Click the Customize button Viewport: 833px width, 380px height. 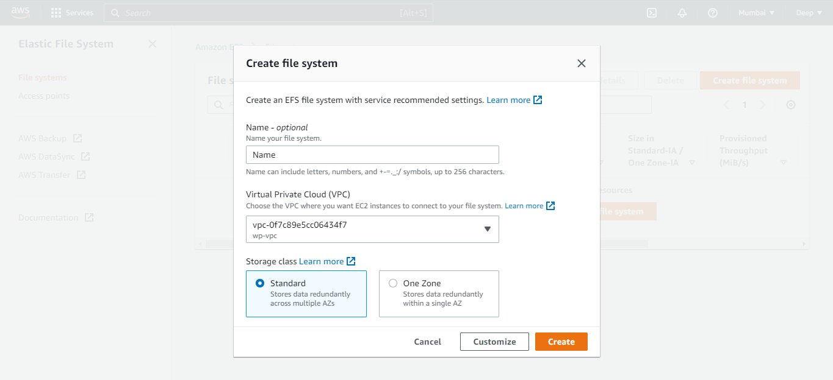tap(494, 342)
